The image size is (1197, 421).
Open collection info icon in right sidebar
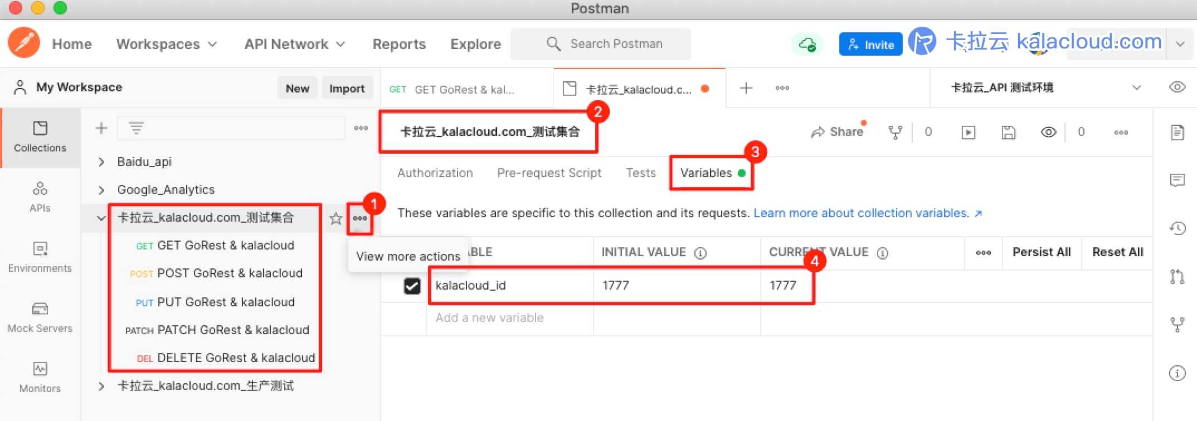tap(1177, 373)
